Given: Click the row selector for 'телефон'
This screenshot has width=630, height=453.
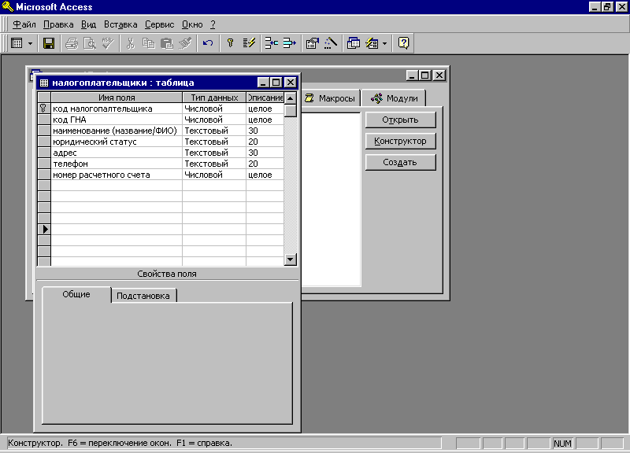Looking at the screenshot, I should 44,164.
